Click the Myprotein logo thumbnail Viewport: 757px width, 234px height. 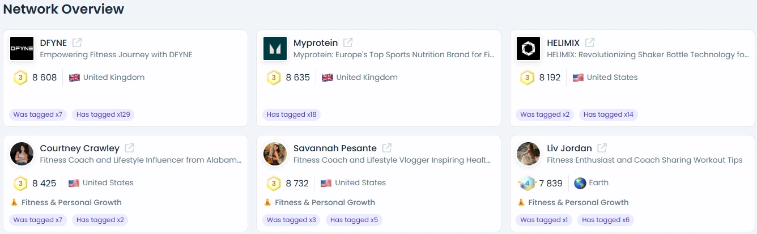point(275,48)
